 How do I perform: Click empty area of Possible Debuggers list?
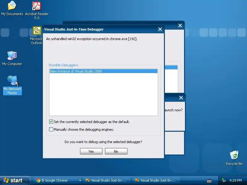click(103, 94)
